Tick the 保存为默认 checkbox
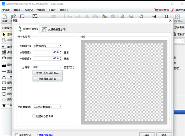This screenshot has height=136, width=185. 17,135
